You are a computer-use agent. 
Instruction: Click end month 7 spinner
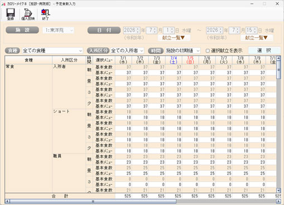(234, 30)
